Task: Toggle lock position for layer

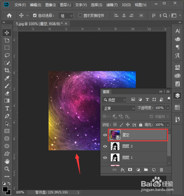Action: (x=128, y=125)
